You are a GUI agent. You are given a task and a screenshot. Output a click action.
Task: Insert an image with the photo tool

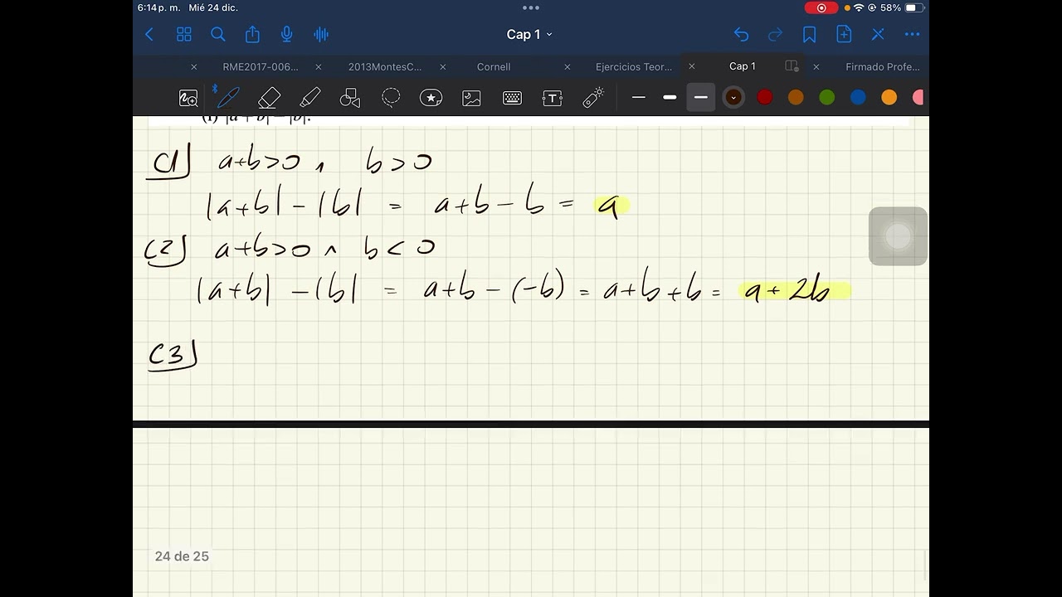[x=471, y=98]
